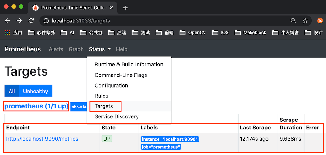Image resolution: width=326 pixels, height=155 pixels.
Task: Go back with the browser back arrow
Action: 7,21
